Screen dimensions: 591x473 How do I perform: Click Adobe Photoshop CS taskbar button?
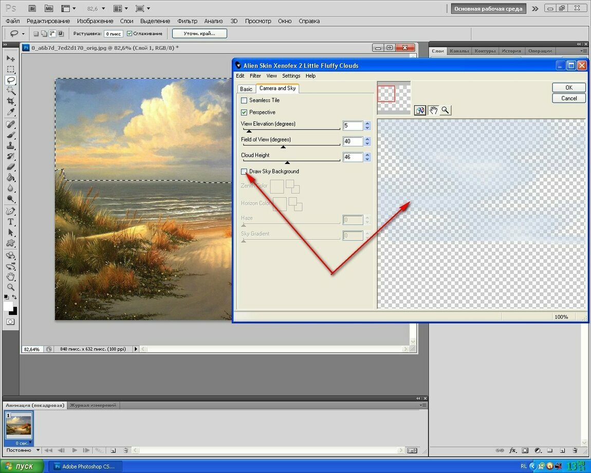click(x=85, y=466)
